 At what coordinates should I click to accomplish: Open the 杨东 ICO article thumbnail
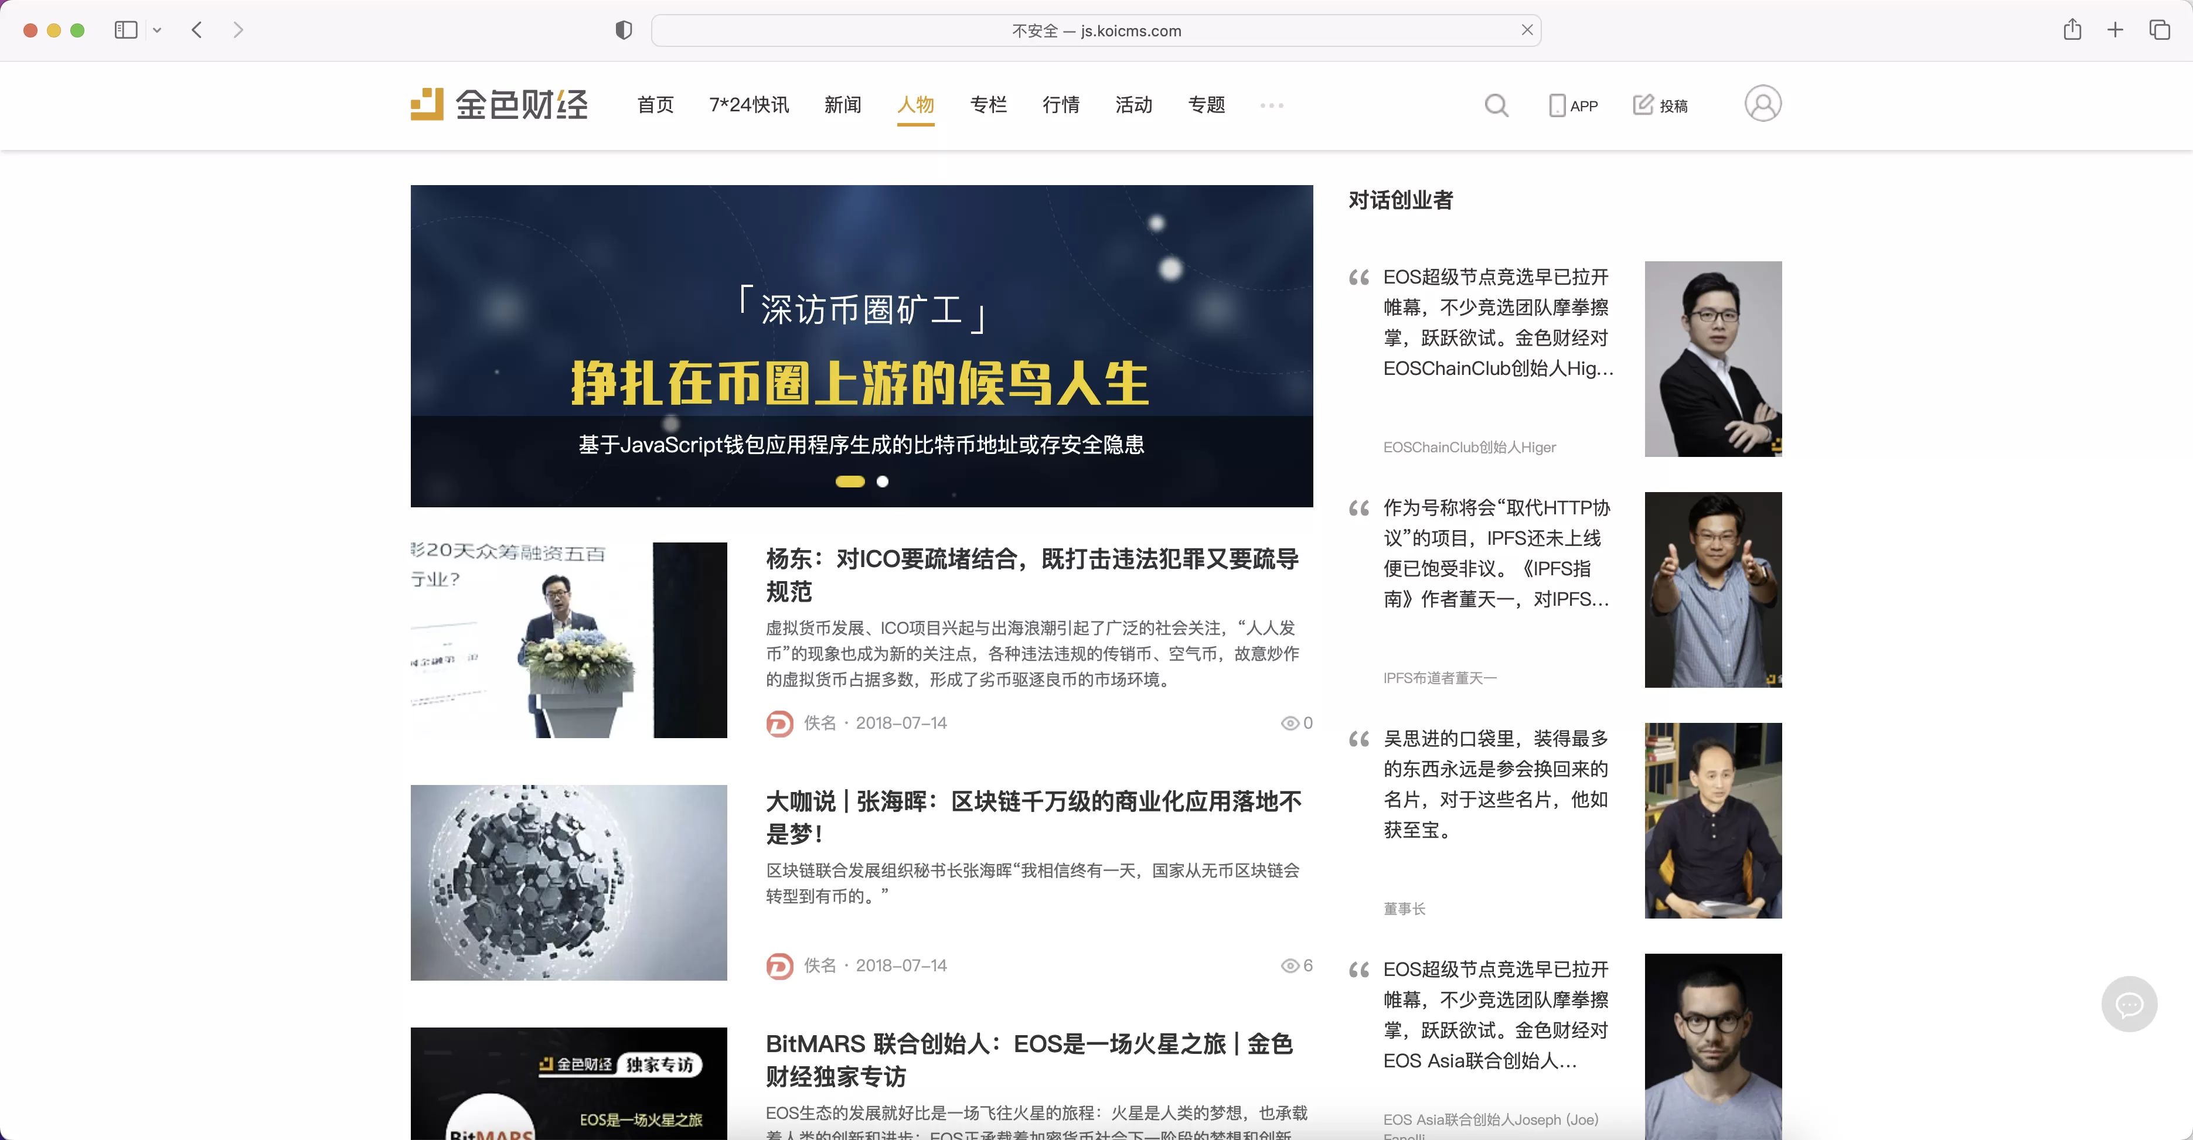pyautogui.click(x=568, y=640)
